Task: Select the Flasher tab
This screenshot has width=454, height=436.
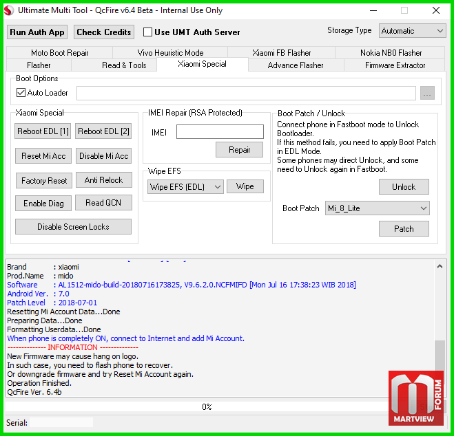Action: (x=39, y=65)
